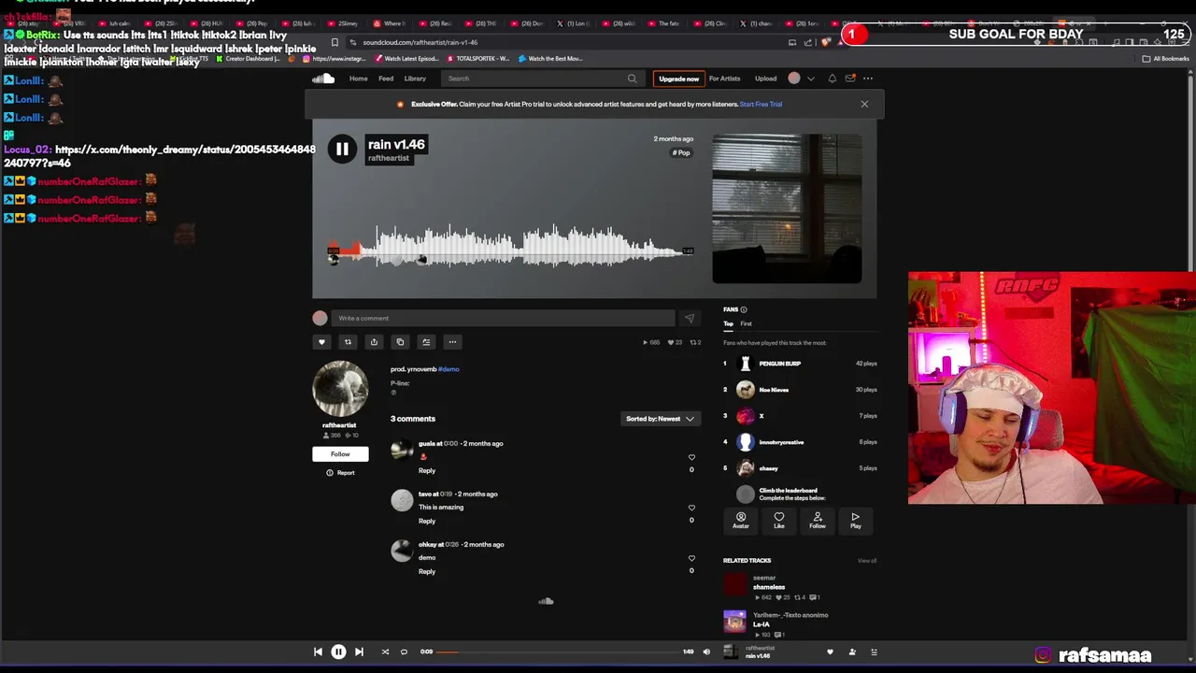
Task: Click the # Pop genre tag
Action: click(x=681, y=152)
